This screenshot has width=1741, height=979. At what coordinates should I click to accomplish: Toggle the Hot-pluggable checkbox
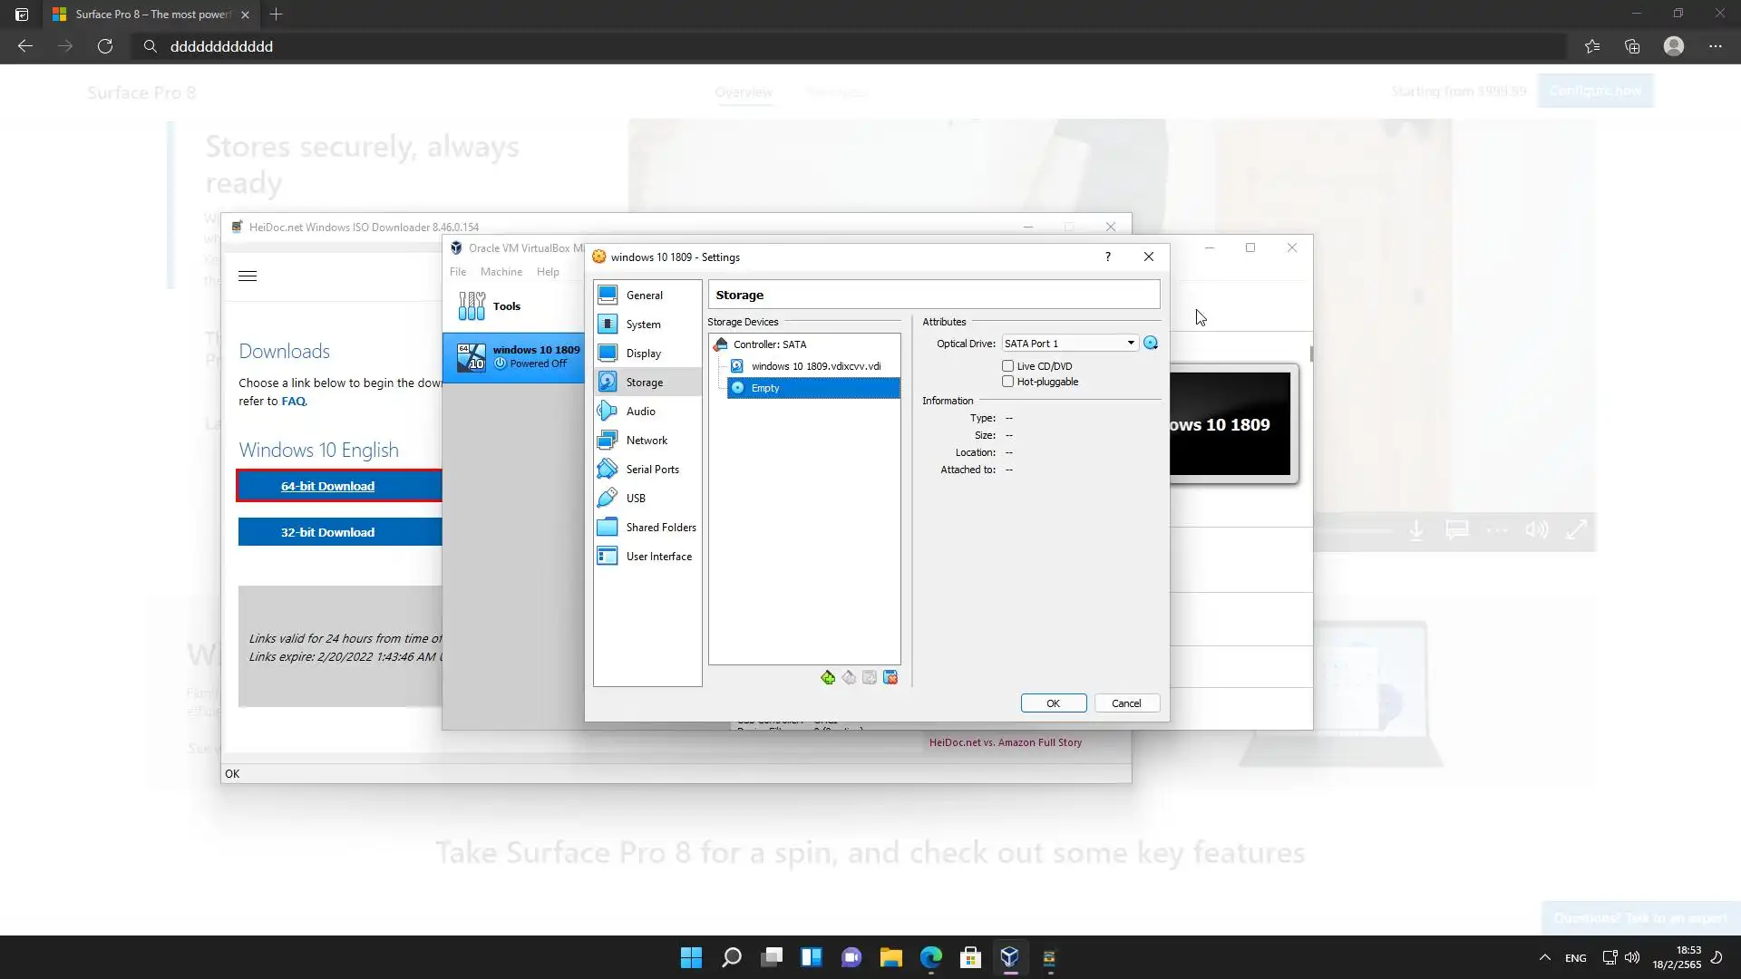pyautogui.click(x=1007, y=382)
